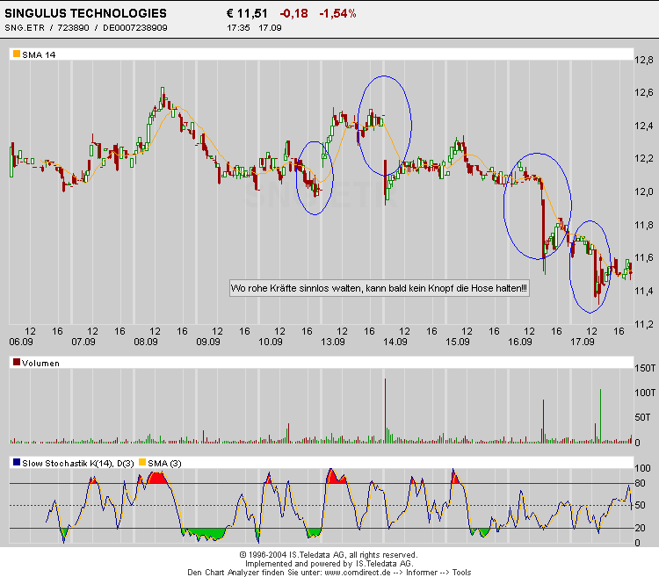Click the 11,8 price axis label
Screen dimensions: 659x577
tap(644, 225)
